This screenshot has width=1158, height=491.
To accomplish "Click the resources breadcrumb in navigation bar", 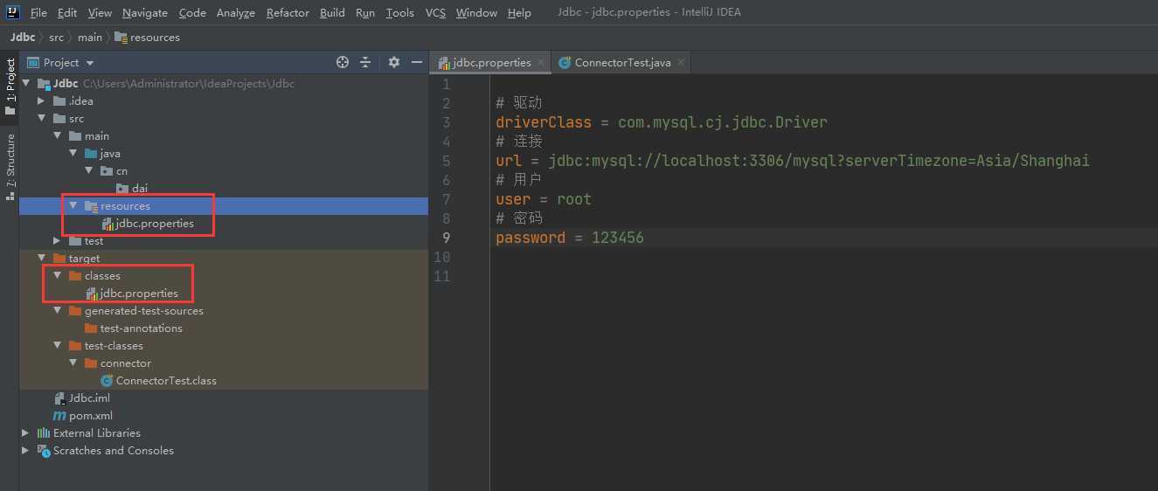I will [x=147, y=38].
